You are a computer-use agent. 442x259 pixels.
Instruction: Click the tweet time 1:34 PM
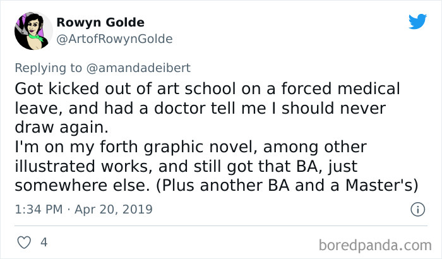click(x=37, y=208)
